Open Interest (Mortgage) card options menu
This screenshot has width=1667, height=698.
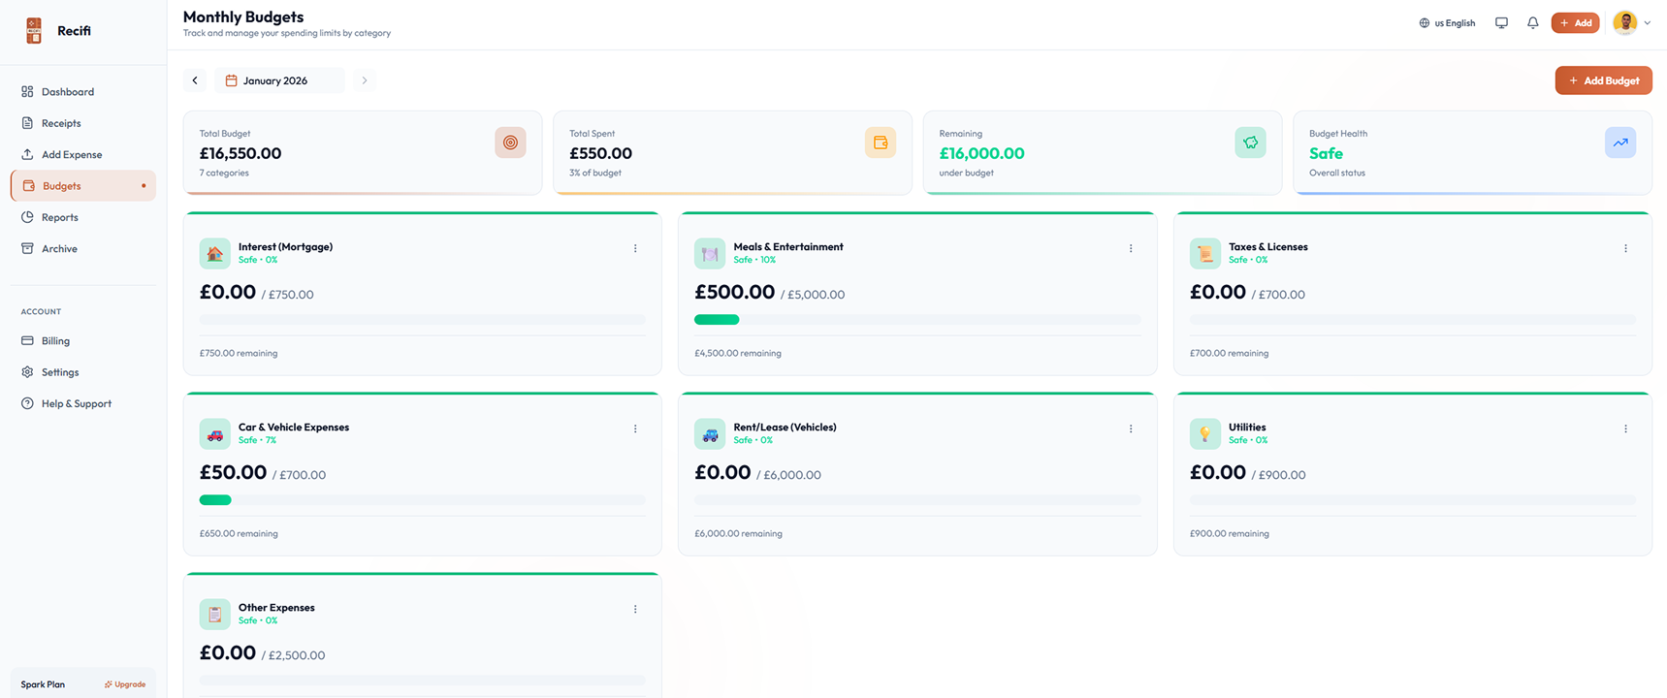(x=635, y=248)
